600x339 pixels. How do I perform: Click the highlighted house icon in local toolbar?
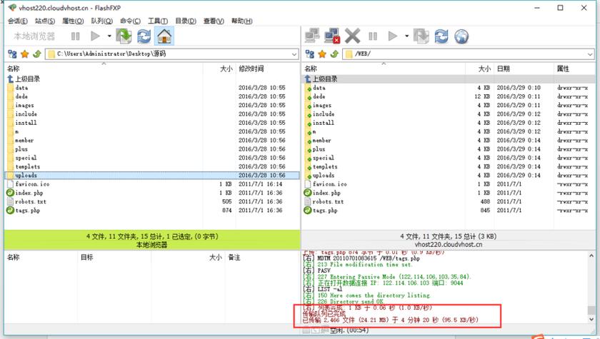point(164,36)
